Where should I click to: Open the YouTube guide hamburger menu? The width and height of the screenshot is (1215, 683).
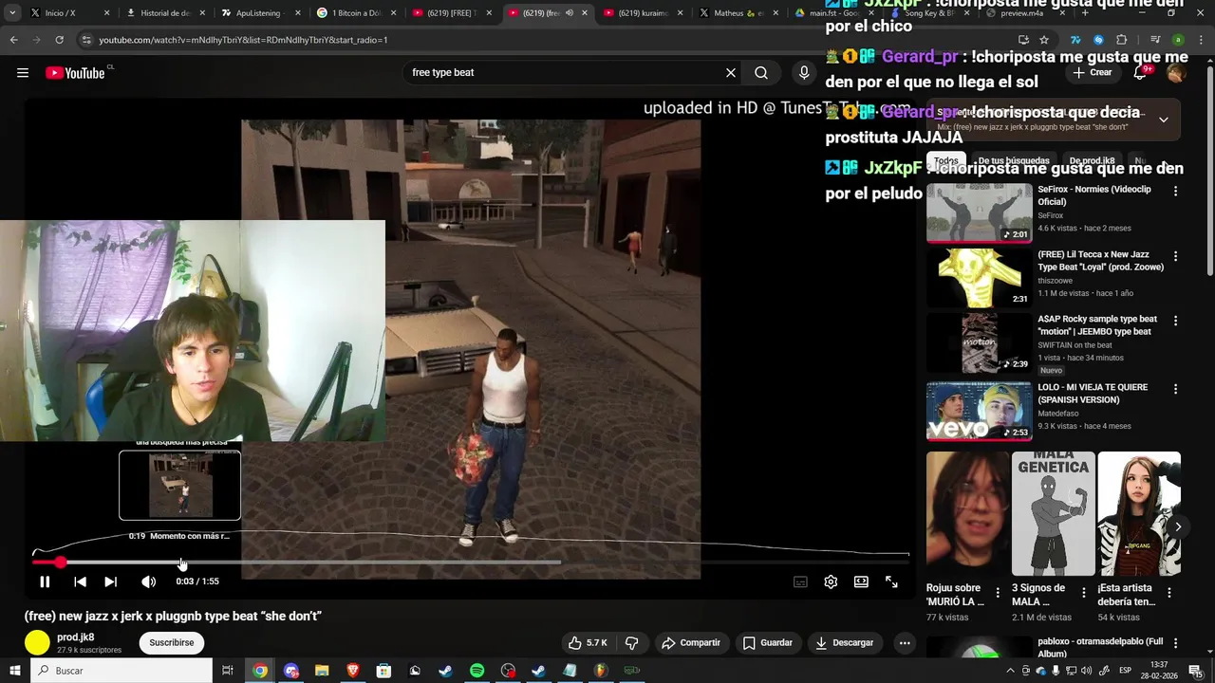[x=23, y=73]
